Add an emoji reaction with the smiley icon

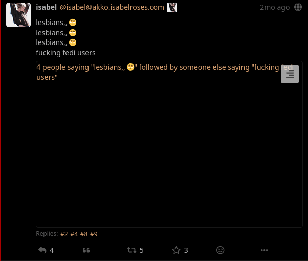click(x=221, y=250)
